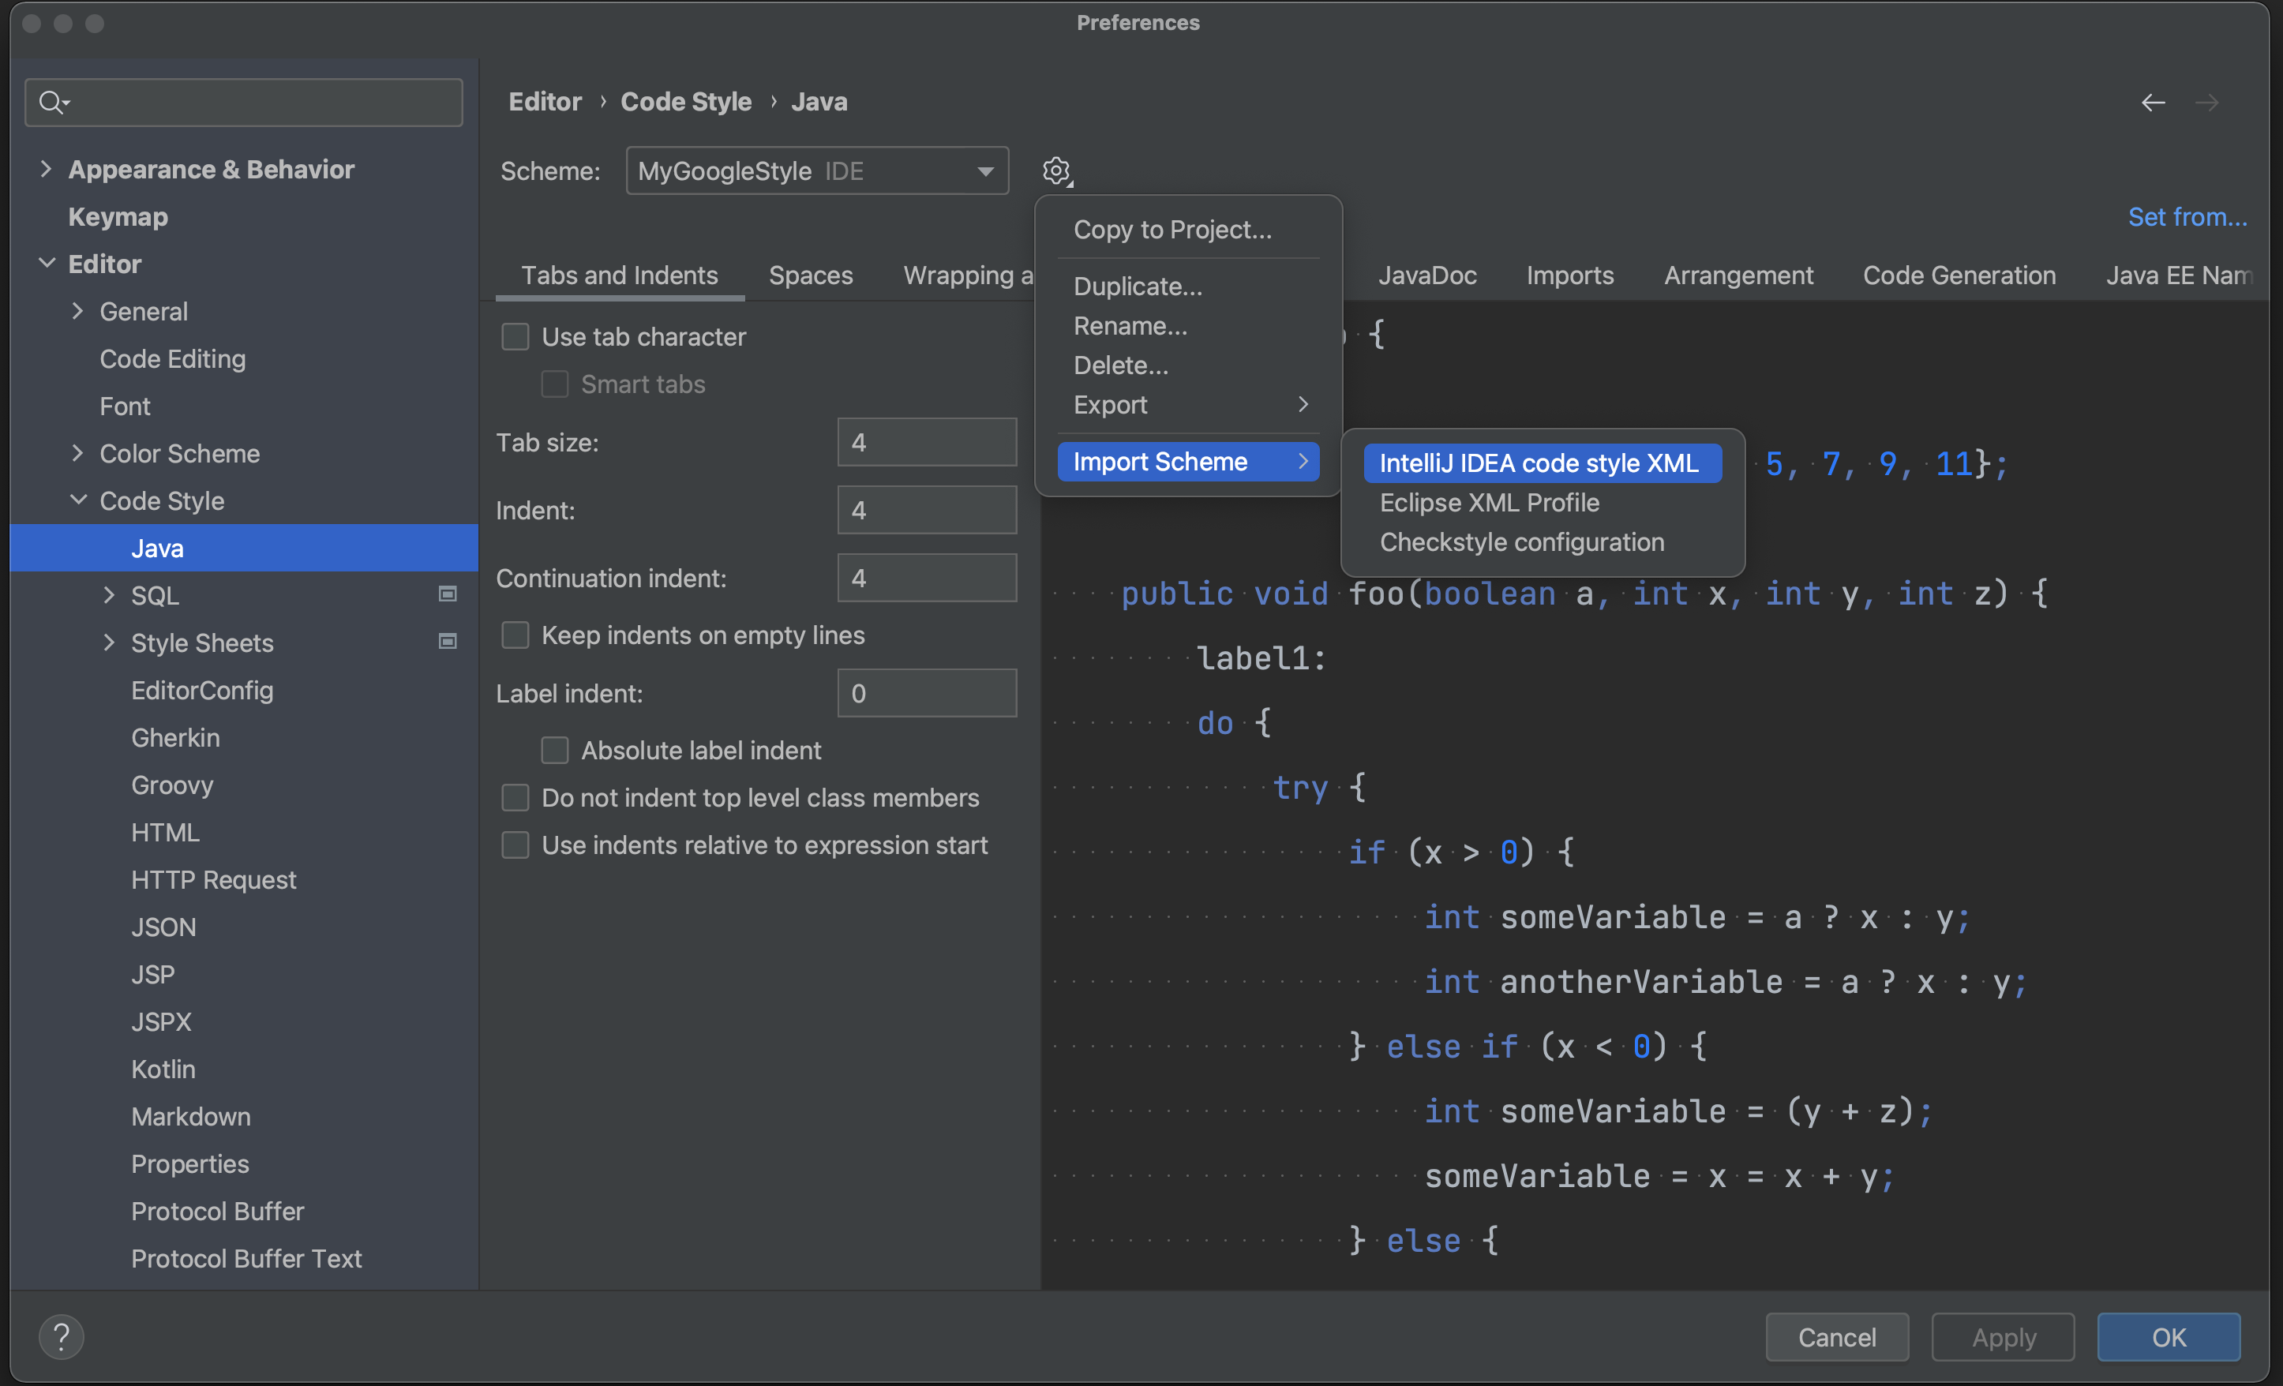Open the Scheme dropdown MyGoogleStyle

click(x=816, y=170)
